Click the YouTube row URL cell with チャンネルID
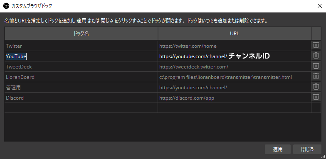Viewport: 326px width, 159px height. click(x=235, y=56)
